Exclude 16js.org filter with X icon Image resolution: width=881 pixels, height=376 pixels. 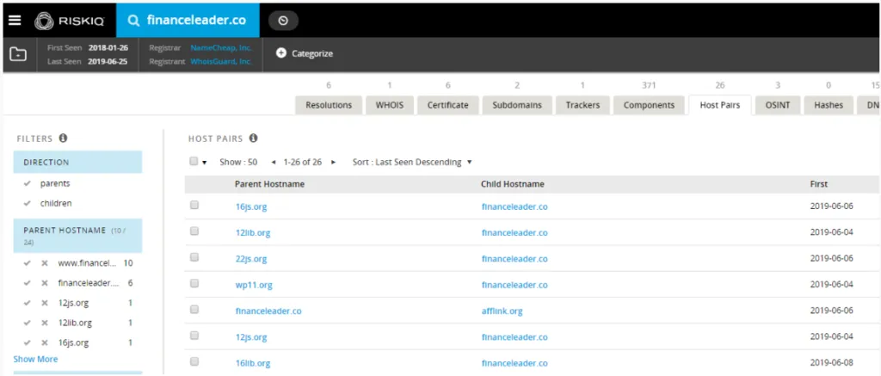pos(45,342)
